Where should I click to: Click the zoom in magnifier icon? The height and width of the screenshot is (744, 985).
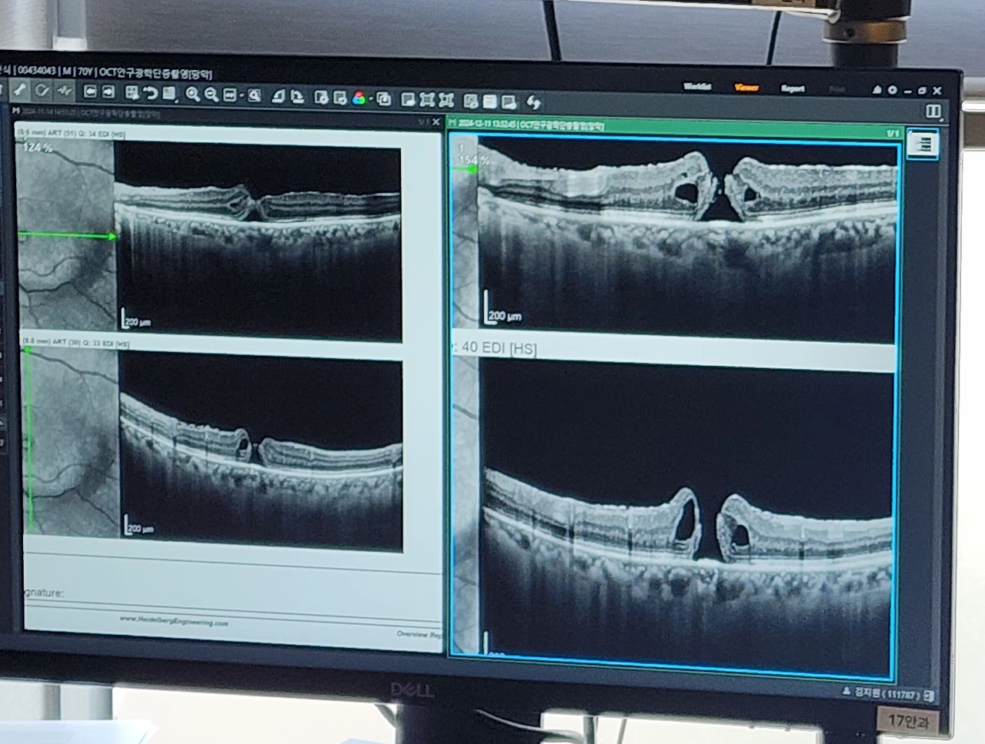coord(192,94)
